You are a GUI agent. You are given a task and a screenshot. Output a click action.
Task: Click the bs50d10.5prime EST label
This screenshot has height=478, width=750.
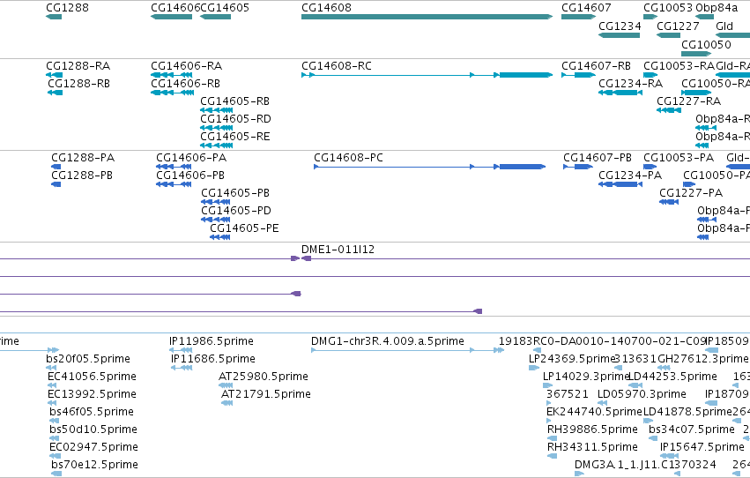93,429
